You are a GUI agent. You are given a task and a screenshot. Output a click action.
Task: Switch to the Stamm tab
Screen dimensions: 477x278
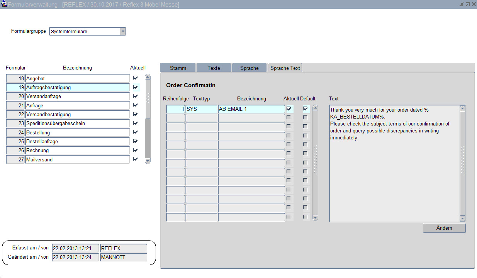[178, 68]
